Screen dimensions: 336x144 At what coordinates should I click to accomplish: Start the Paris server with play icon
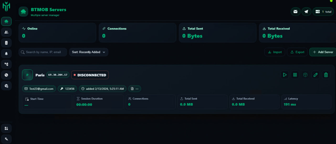click(285, 75)
